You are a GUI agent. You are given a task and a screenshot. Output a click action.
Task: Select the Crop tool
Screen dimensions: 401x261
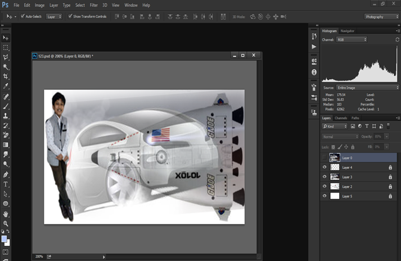[x=6, y=76]
